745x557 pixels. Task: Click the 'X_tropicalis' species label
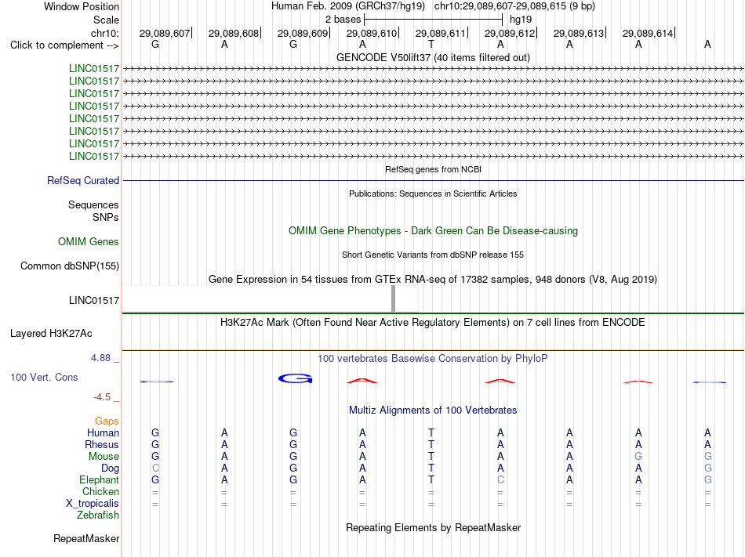pos(93,504)
